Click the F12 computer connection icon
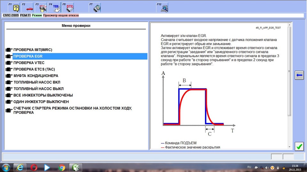Screen dimensions: 307x172 tap(162, 8)
